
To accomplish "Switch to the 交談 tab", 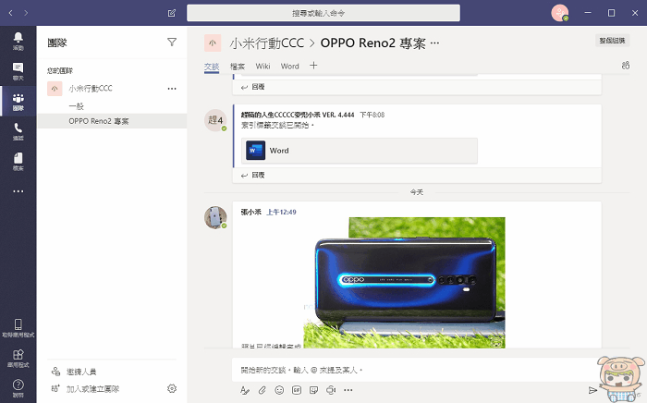I will (x=212, y=66).
